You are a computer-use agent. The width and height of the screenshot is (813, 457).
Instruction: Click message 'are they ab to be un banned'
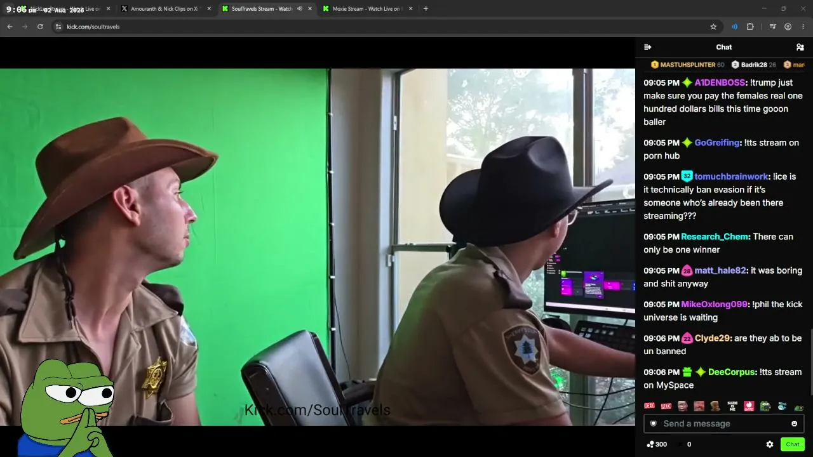(x=723, y=345)
